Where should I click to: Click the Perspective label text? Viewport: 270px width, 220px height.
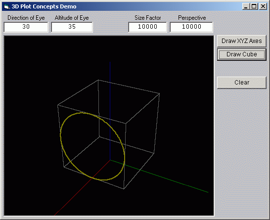tap(192, 18)
